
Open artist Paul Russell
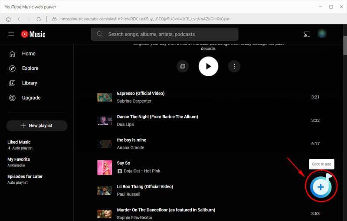coord(128,194)
